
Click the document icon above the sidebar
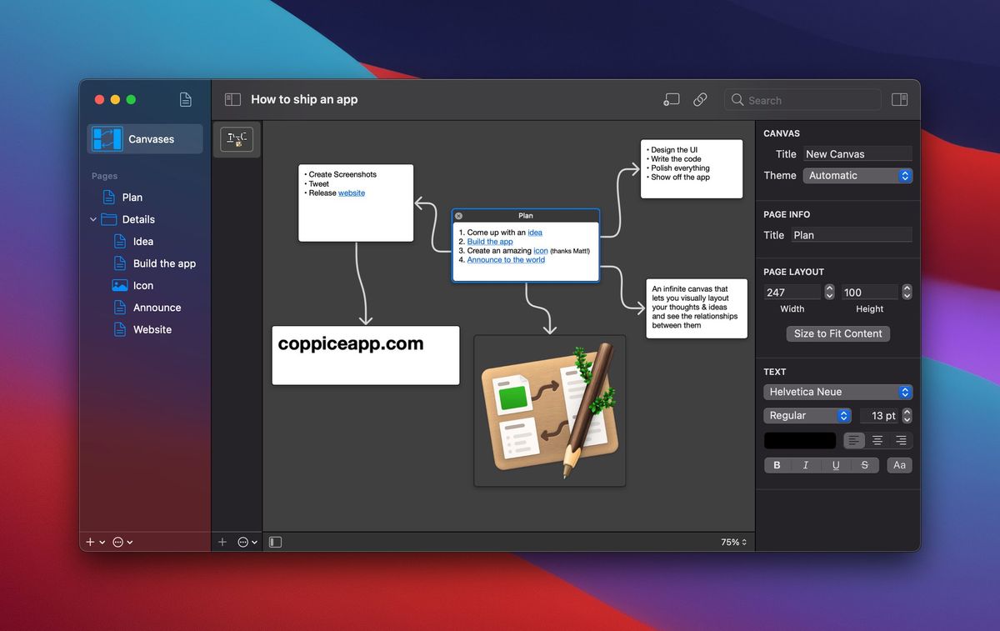coord(185,98)
